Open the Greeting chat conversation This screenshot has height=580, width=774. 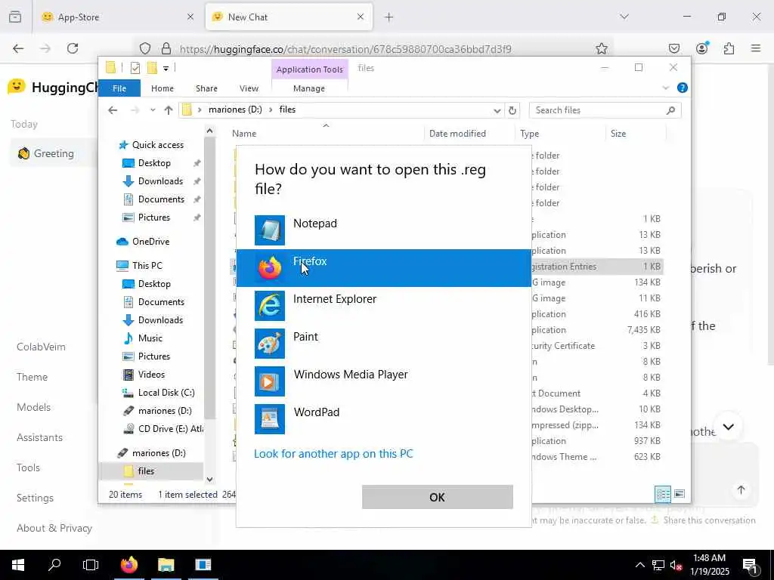[x=54, y=153]
